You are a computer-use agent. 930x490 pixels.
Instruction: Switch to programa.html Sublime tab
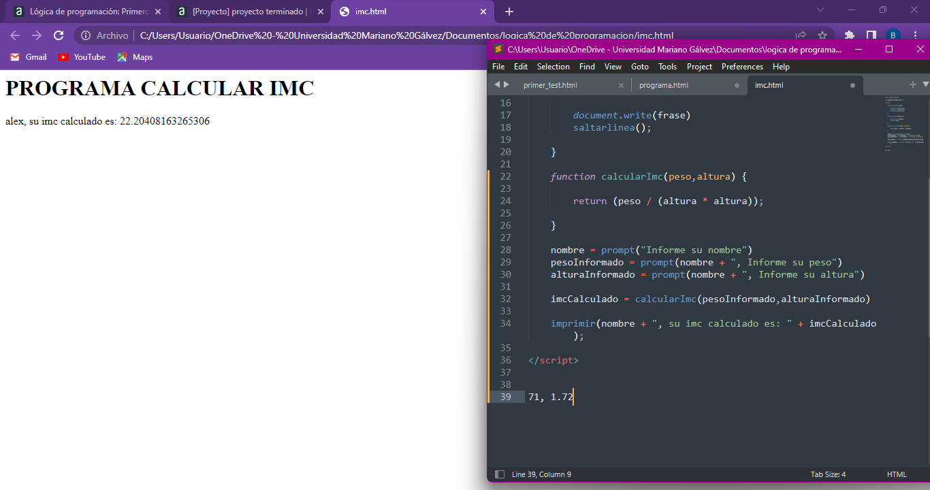[x=664, y=85]
